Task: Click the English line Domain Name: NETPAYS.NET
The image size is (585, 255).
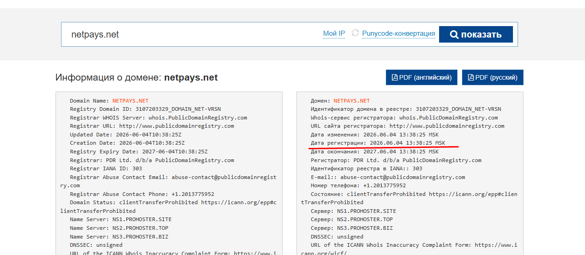Action: [109, 101]
